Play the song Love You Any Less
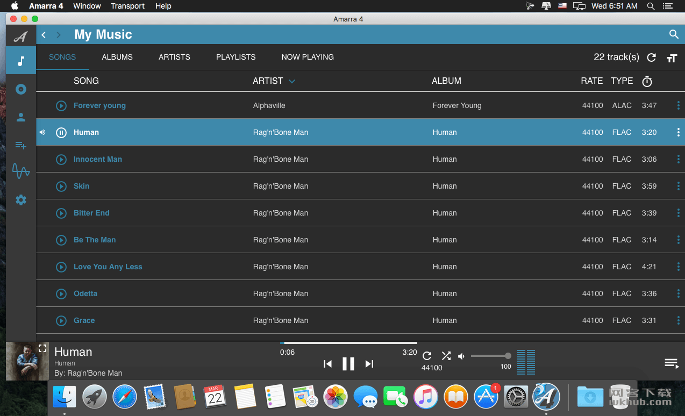 [61, 267]
